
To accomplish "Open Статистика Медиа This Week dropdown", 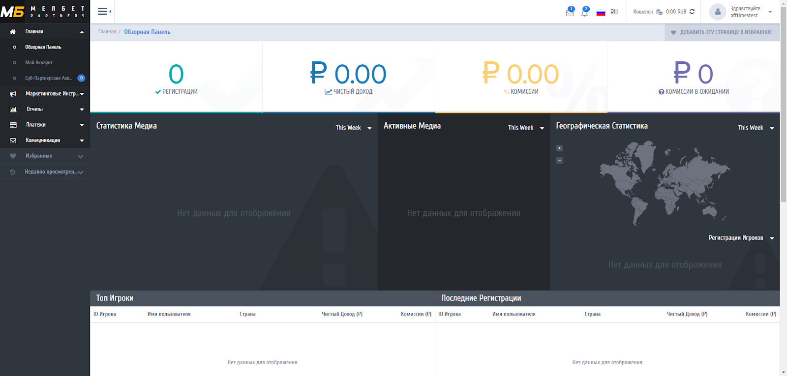I will point(354,128).
